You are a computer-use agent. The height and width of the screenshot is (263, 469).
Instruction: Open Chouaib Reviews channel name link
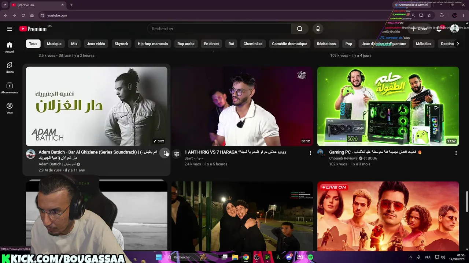(343, 158)
